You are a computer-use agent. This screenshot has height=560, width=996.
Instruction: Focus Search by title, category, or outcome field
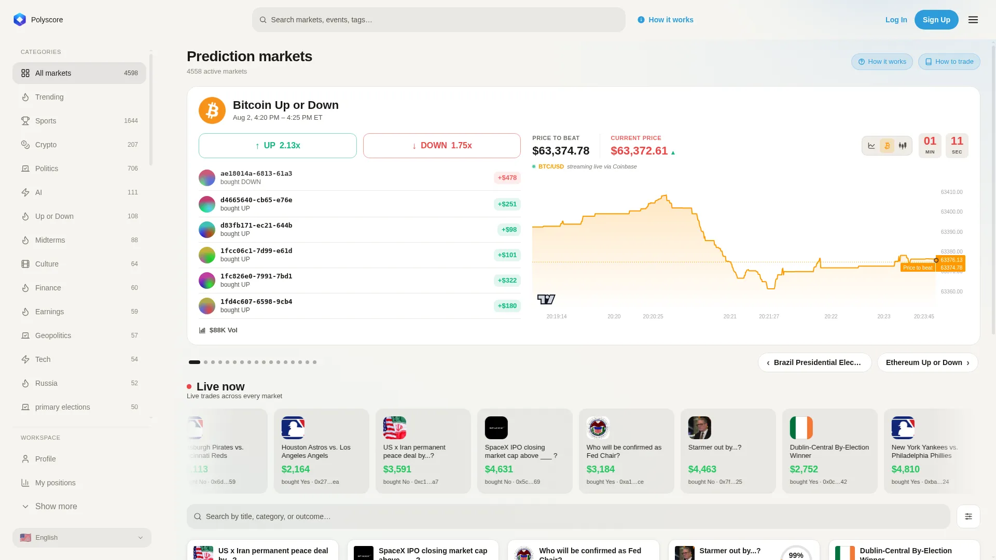(569, 516)
